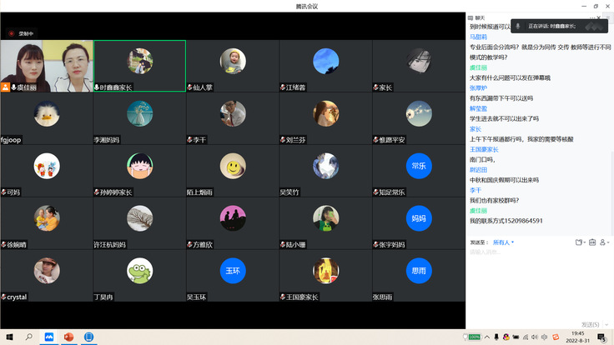Image resolution: width=614 pixels, height=345 pixels.
Task: Select the 时鑫鑫家长 video tile
Action: pos(139,66)
